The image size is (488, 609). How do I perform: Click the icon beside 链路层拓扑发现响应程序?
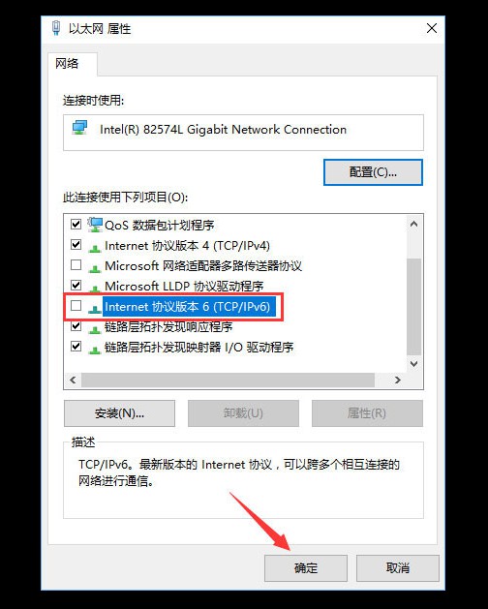click(95, 329)
